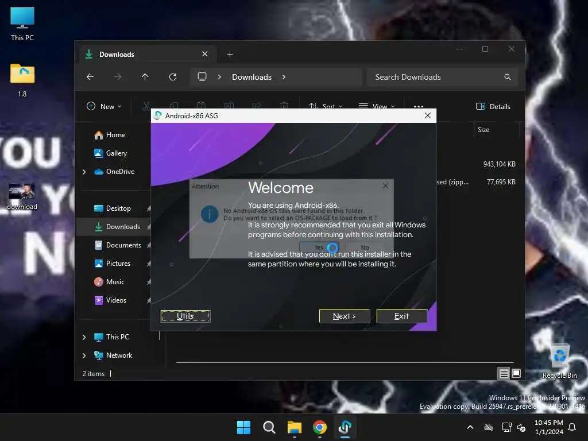Expand the This PC tree node
Image resolution: width=588 pixels, height=441 pixels.
[x=84, y=337]
